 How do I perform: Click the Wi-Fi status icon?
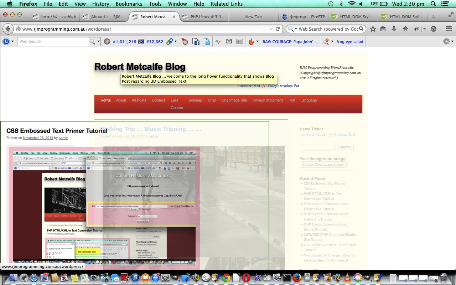352,4
